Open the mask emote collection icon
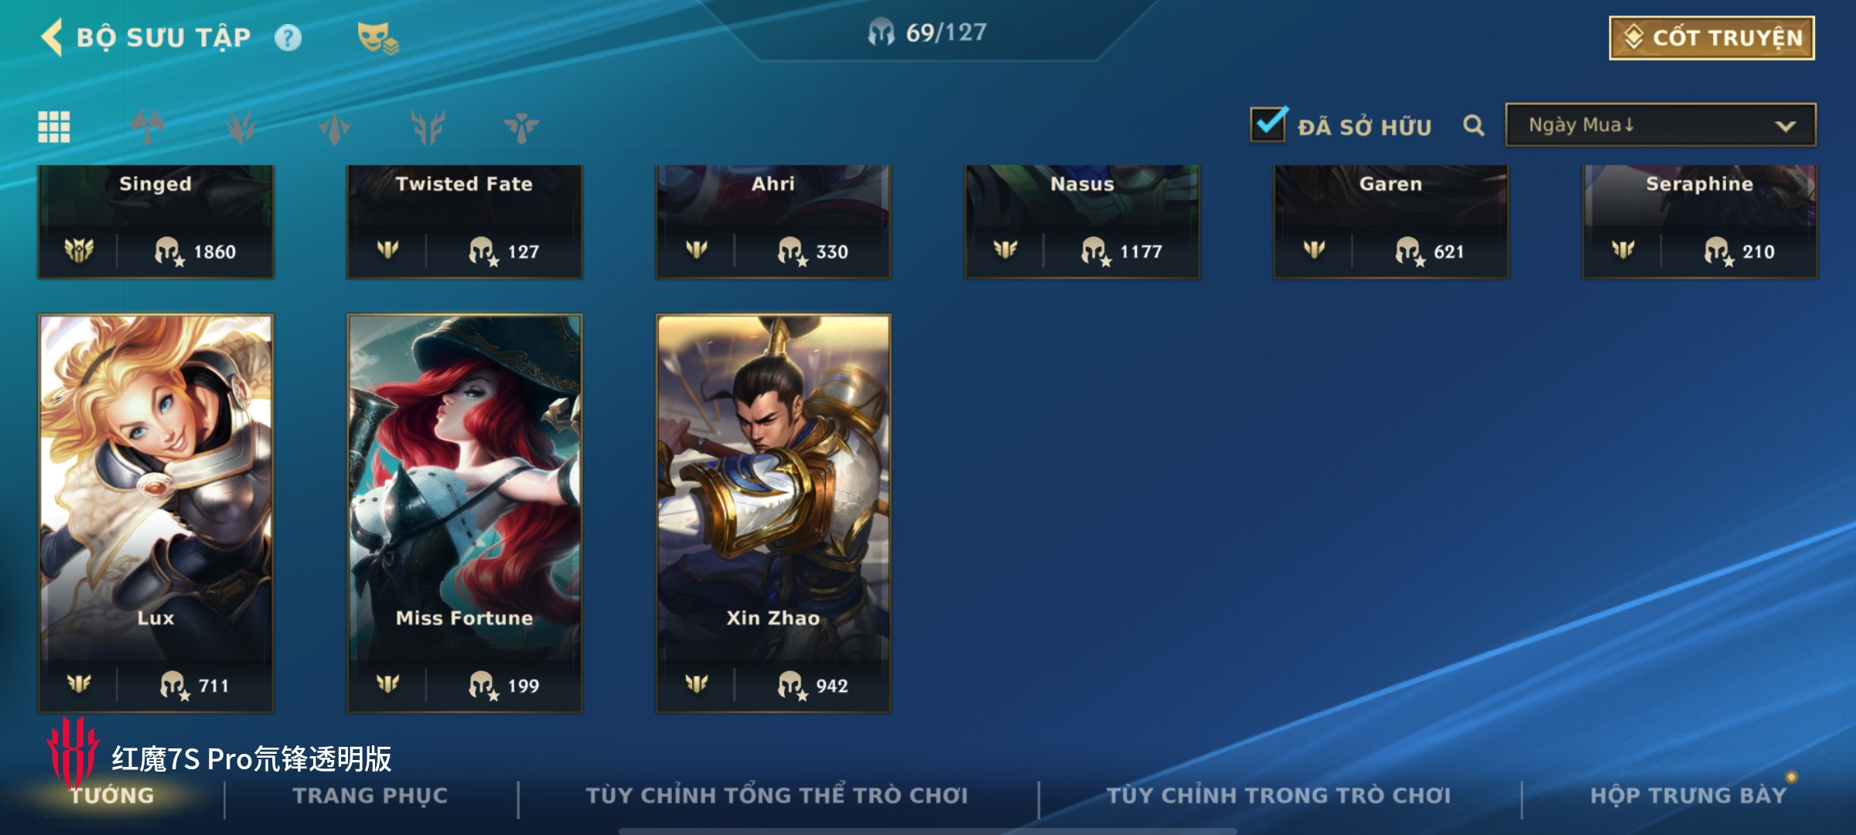The height and width of the screenshot is (835, 1856). click(377, 38)
